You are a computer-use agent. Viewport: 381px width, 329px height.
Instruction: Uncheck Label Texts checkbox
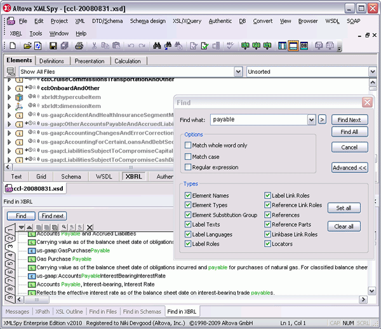click(188, 224)
